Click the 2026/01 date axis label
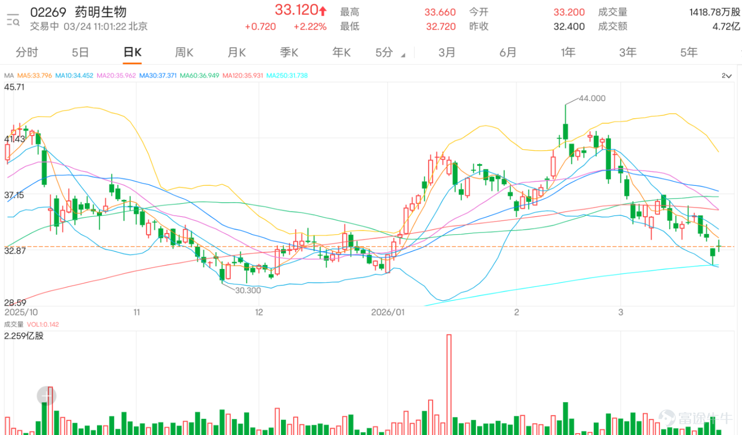 click(x=388, y=313)
